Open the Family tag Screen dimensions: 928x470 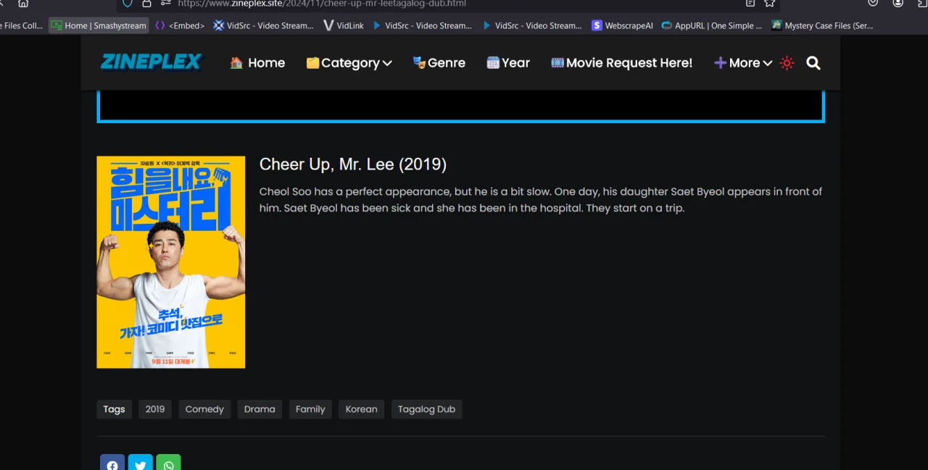[x=310, y=409]
